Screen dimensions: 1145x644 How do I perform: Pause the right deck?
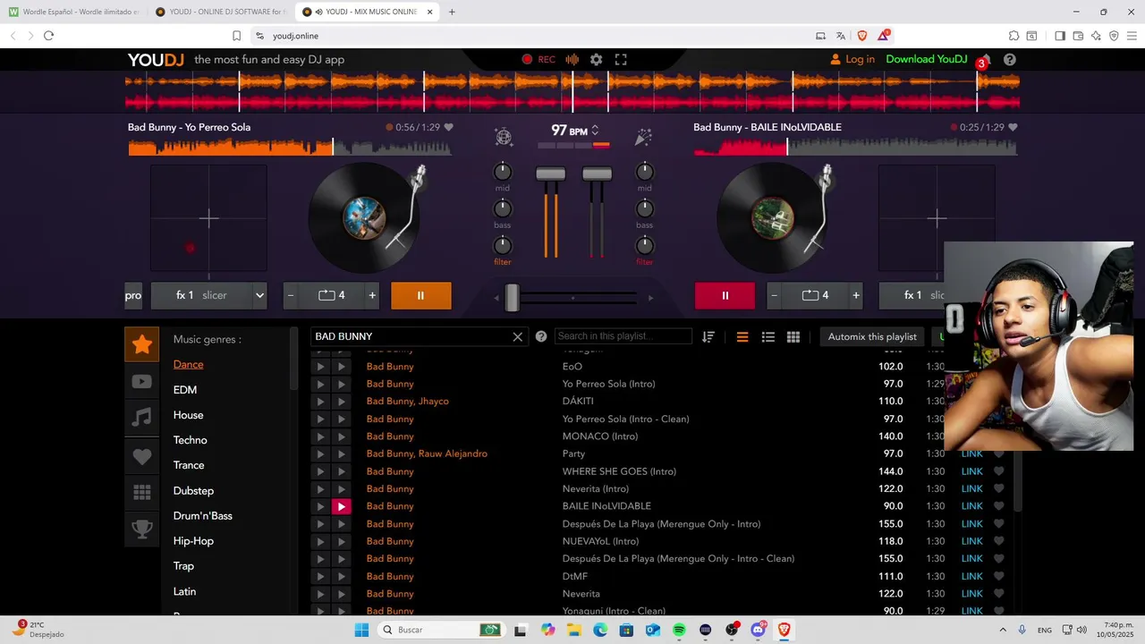click(x=725, y=295)
